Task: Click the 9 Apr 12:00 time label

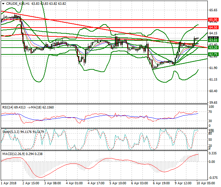Action: [x=183, y=183]
